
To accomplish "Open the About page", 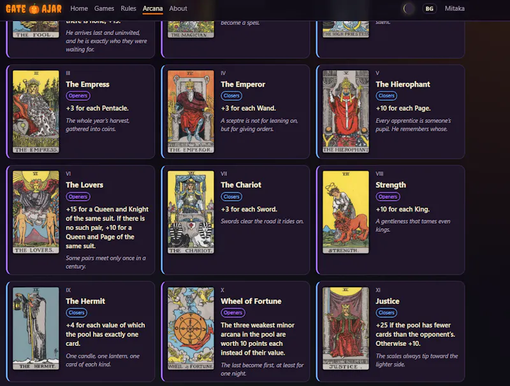I will tap(178, 8).
